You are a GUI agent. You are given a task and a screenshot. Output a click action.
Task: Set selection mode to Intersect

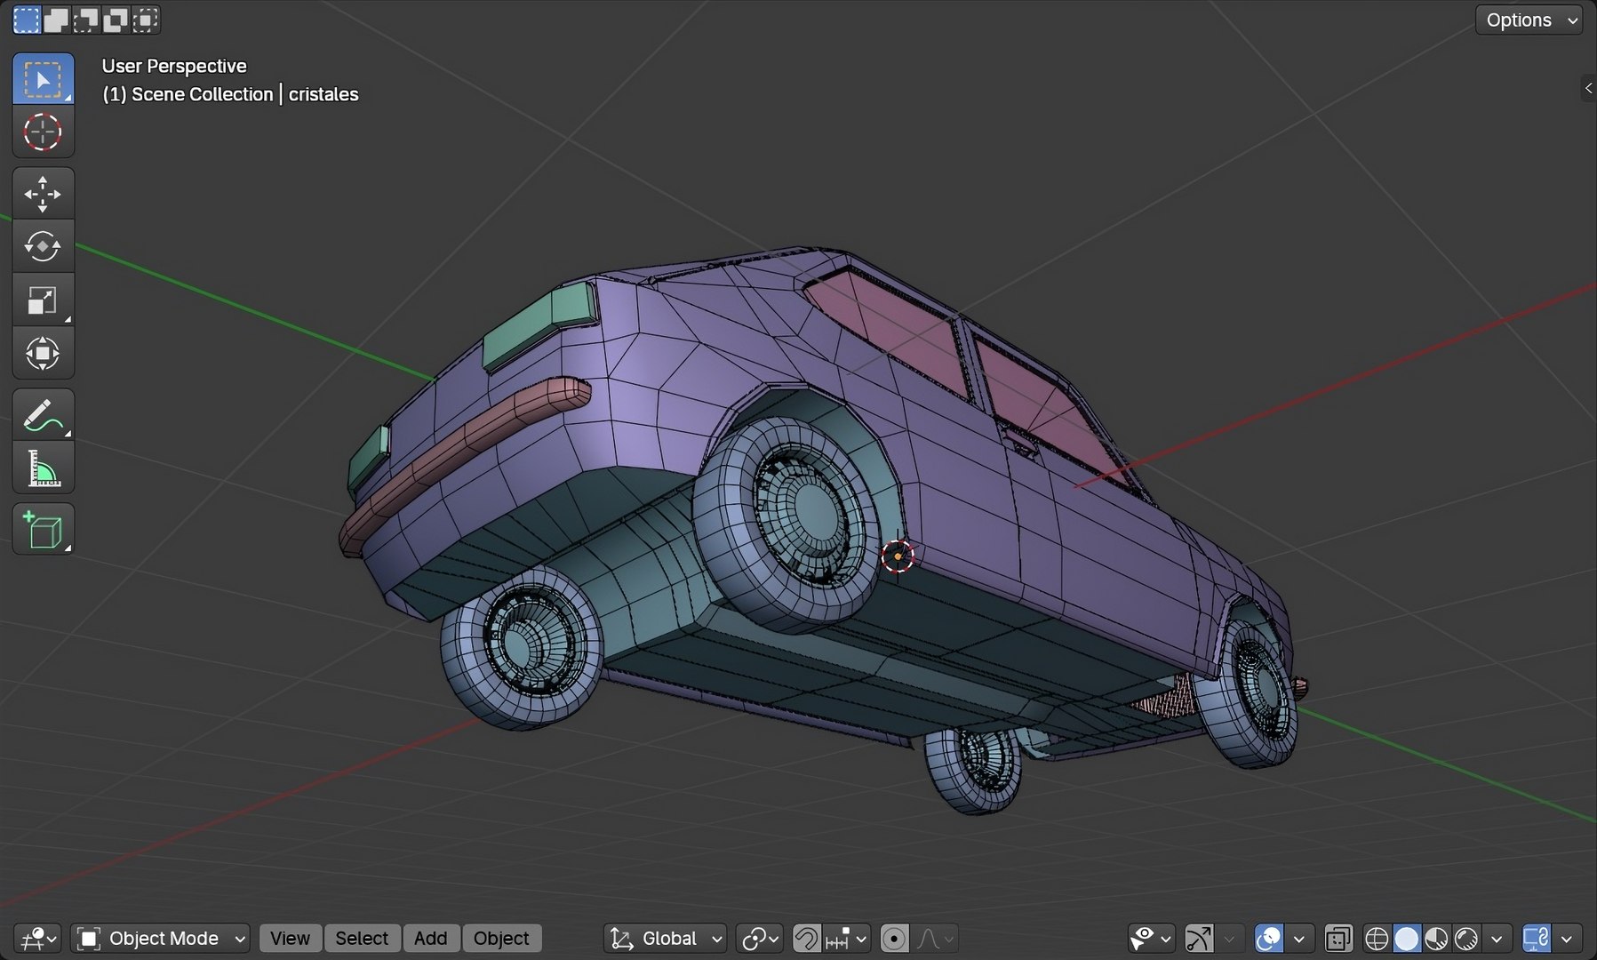coord(146,20)
